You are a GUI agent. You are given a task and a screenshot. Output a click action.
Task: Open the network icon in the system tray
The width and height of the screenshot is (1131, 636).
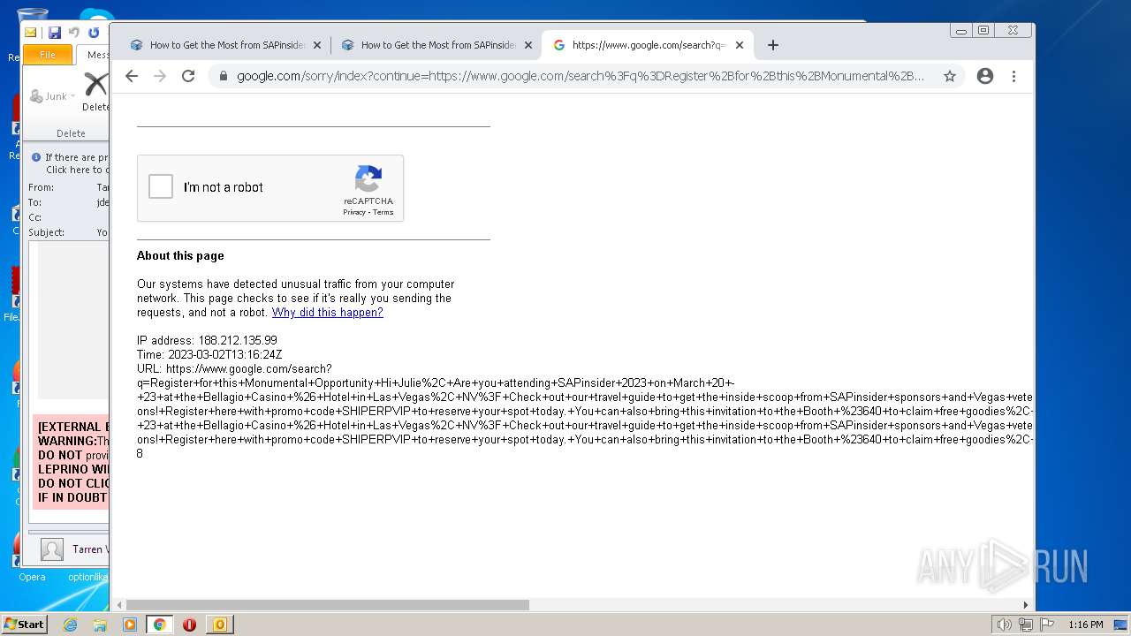click(1025, 625)
